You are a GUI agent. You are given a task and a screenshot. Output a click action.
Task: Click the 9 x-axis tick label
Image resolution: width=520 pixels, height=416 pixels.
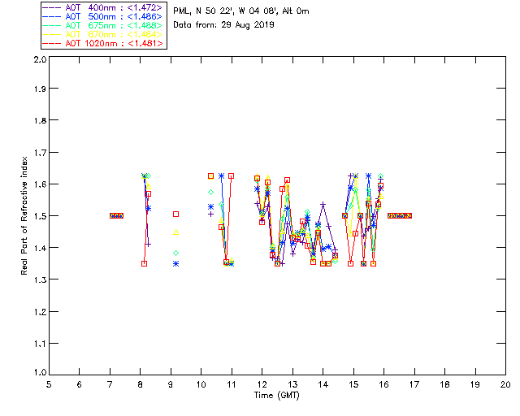(171, 384)
